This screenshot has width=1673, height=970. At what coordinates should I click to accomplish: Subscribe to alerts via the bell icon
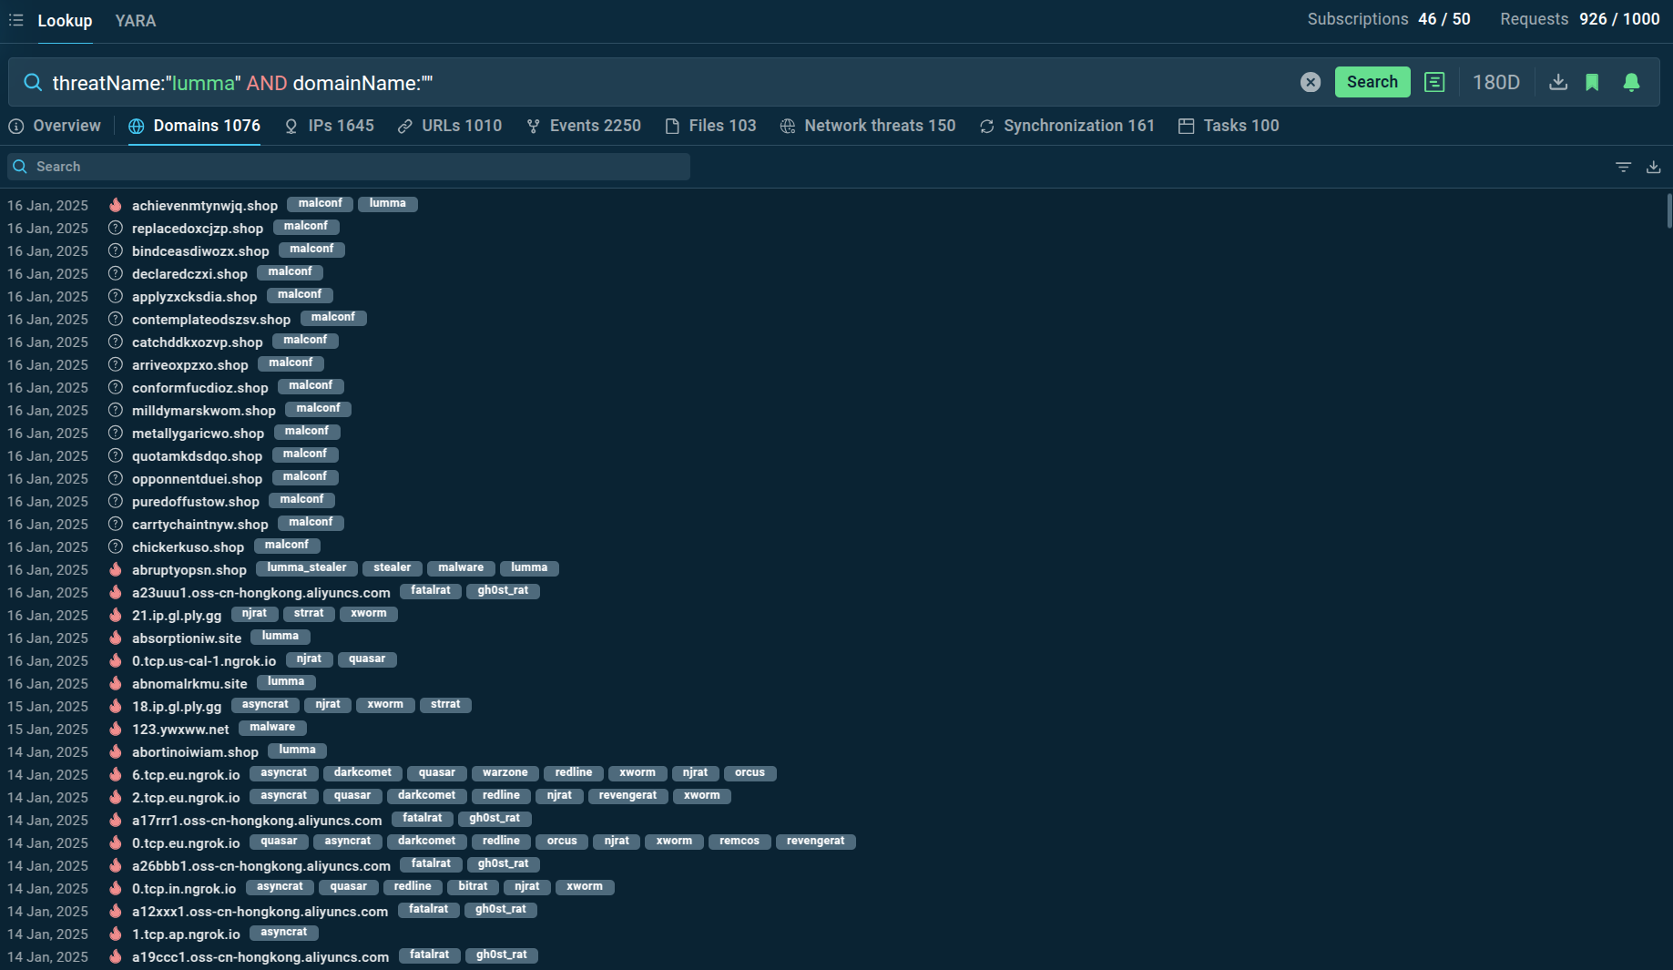point(1631,82)
